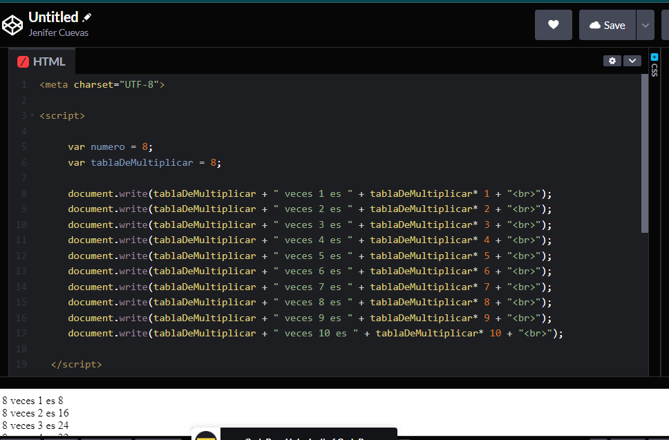This screenshot has height=440, width=669.
Task: Select the HTML editor tab
Action: tap(41, 61)
